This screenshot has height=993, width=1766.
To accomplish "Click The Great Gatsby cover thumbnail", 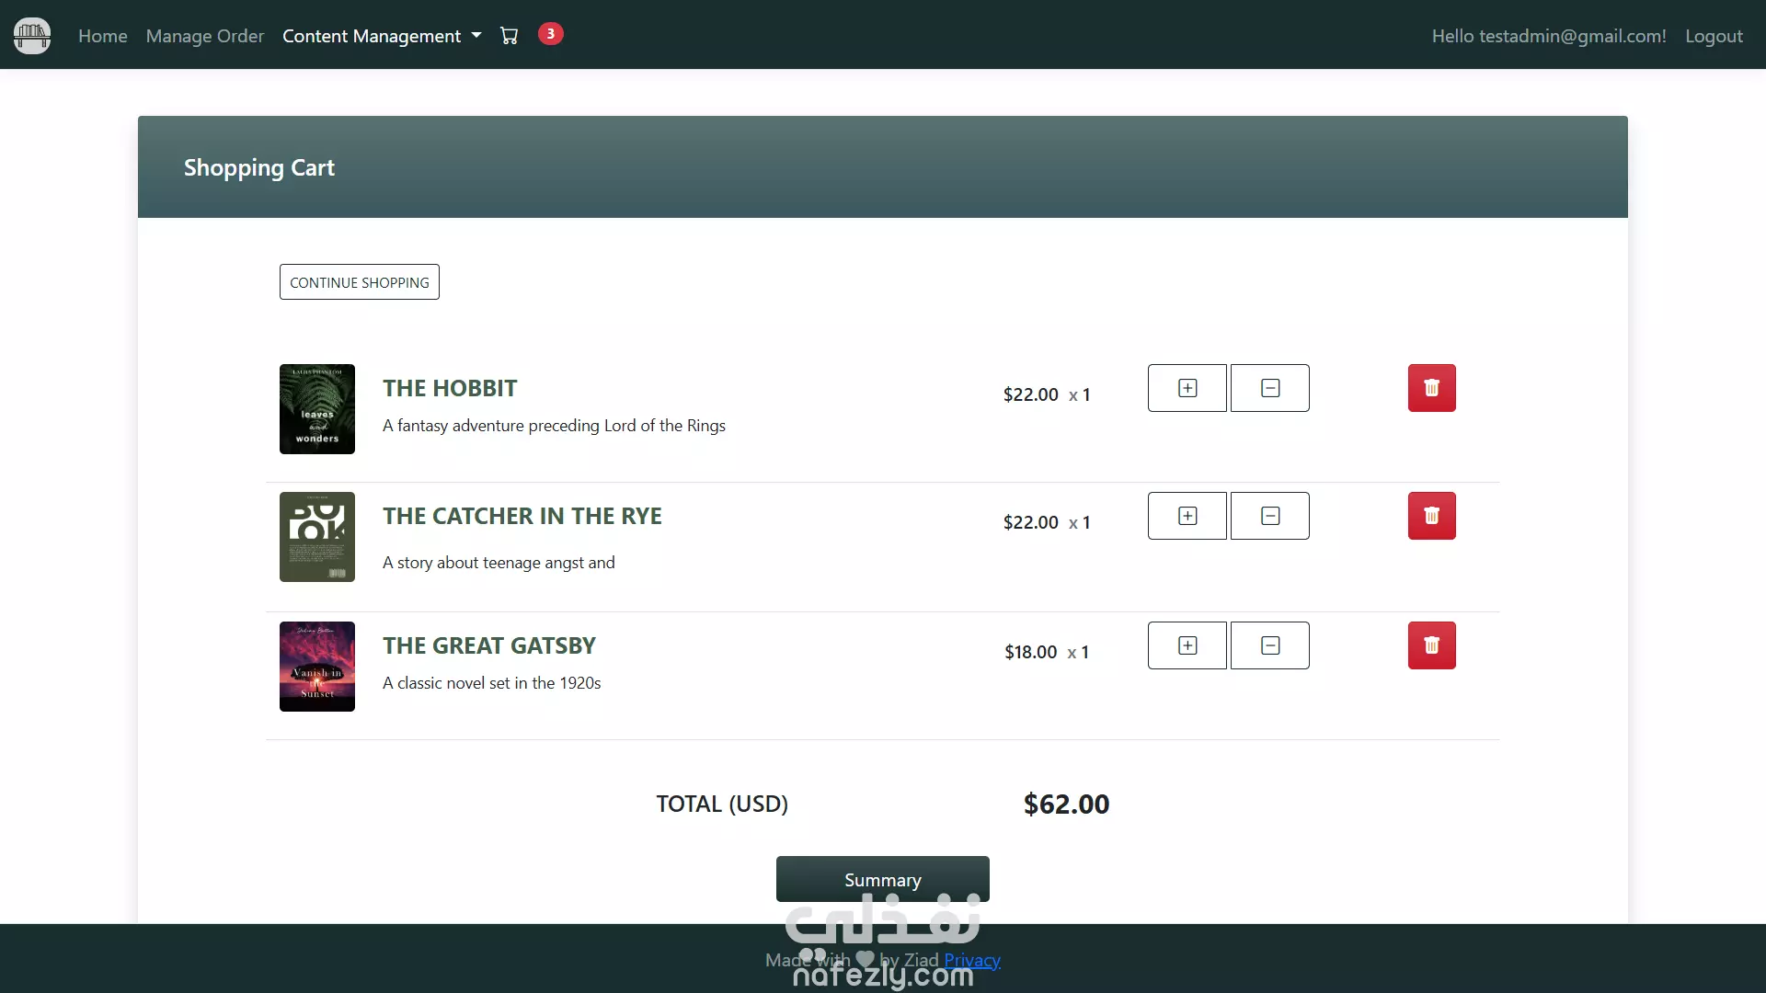I will tap(317, 667).
